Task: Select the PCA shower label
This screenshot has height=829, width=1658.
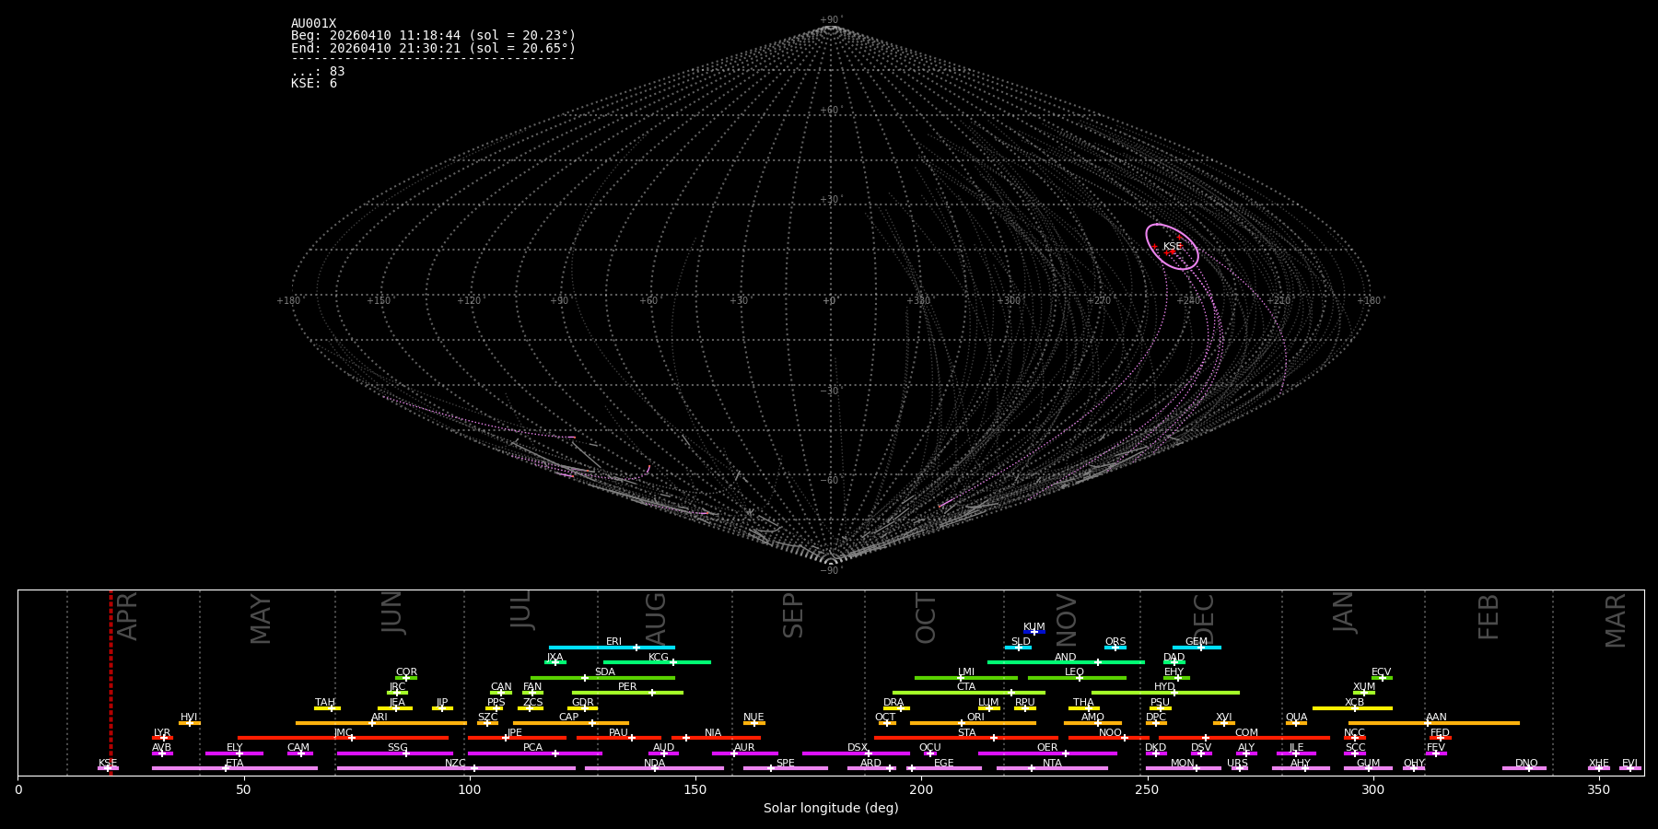Action: [532, 748]
